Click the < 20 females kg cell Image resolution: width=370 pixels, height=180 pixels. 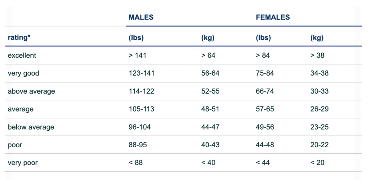(x=318, y=163)
